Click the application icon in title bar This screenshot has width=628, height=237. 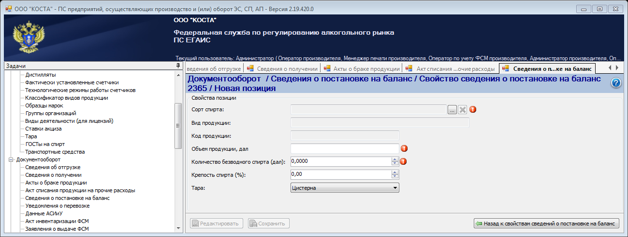click(8, 8)
